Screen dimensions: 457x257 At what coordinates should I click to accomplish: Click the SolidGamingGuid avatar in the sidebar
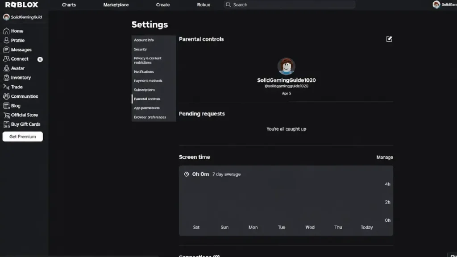pos(6,17)
